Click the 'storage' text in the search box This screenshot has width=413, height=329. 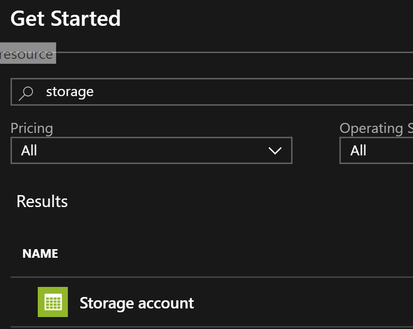(70, 91)
